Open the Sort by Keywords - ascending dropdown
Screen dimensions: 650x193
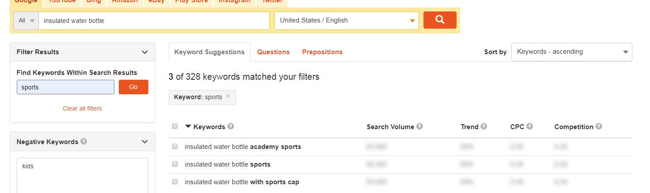tap(571, 52)
